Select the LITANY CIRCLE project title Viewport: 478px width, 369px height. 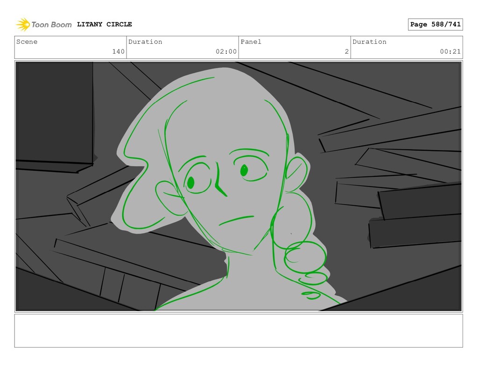click(x=104, y=24)
